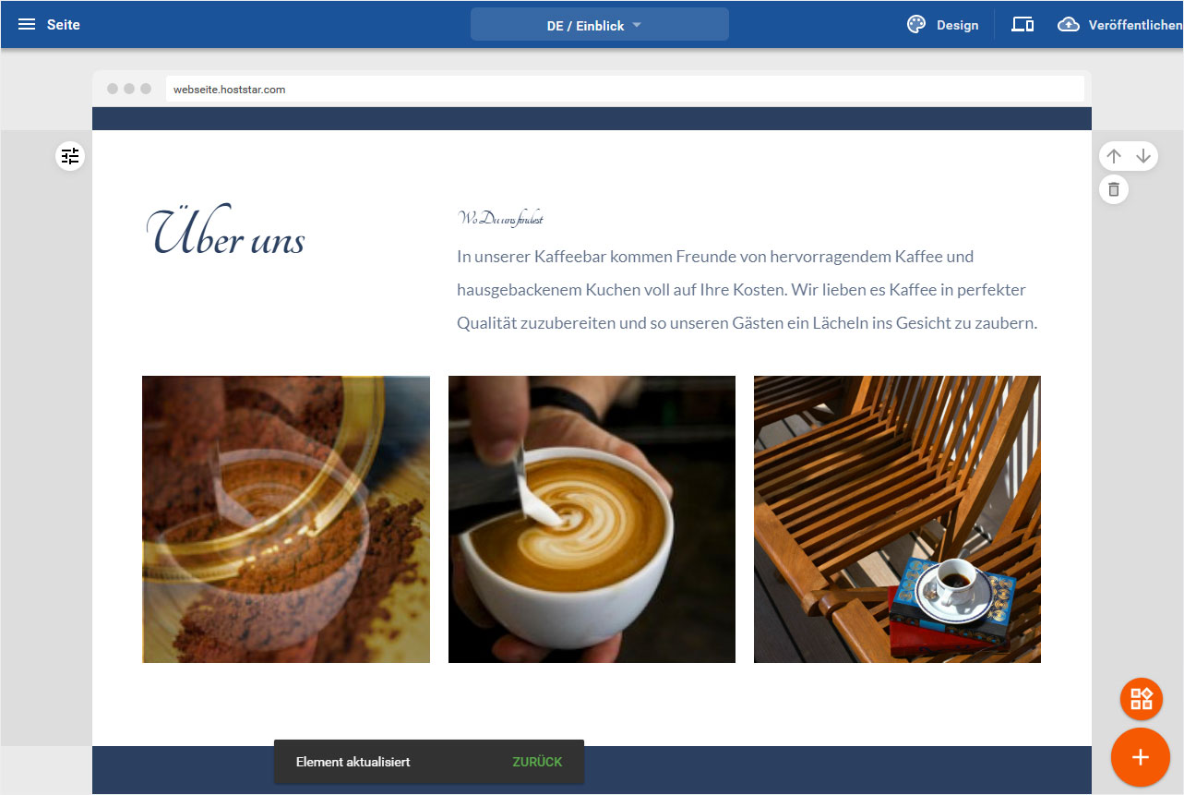
Task: Delete section using trash icon
Action: [1114, 189]
